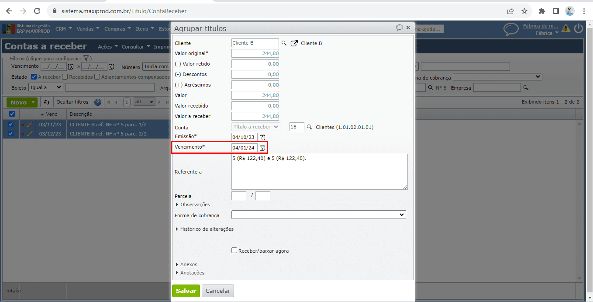Click the blue help question mark icon
Image resolution: width=593 pixels, height=302 pixels.
(x=98, y=102)
